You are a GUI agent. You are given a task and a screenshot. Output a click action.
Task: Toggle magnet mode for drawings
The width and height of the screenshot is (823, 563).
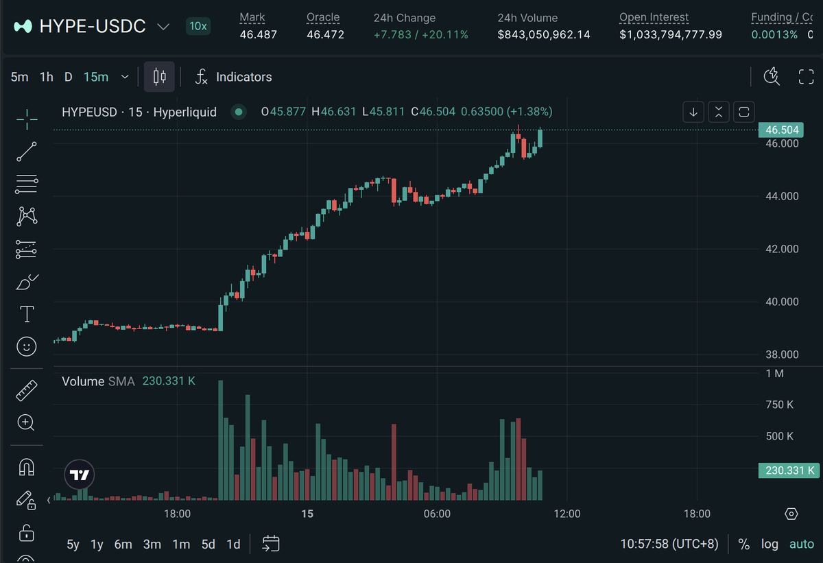tap(27, 467)
